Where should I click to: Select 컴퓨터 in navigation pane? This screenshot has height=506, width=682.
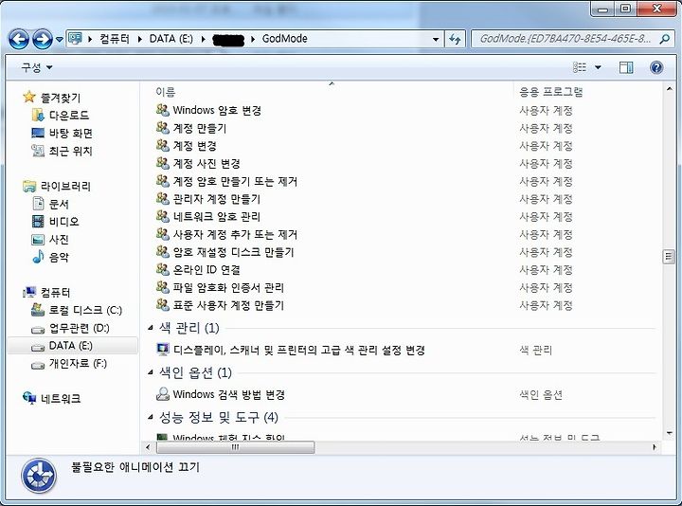(x=55, y=293)
